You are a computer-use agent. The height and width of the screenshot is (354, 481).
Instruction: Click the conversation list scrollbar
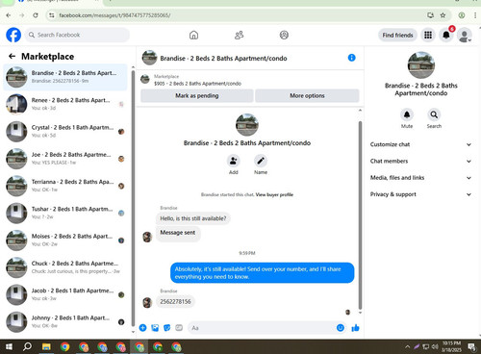pyautogui.click(x=133, y=199)
